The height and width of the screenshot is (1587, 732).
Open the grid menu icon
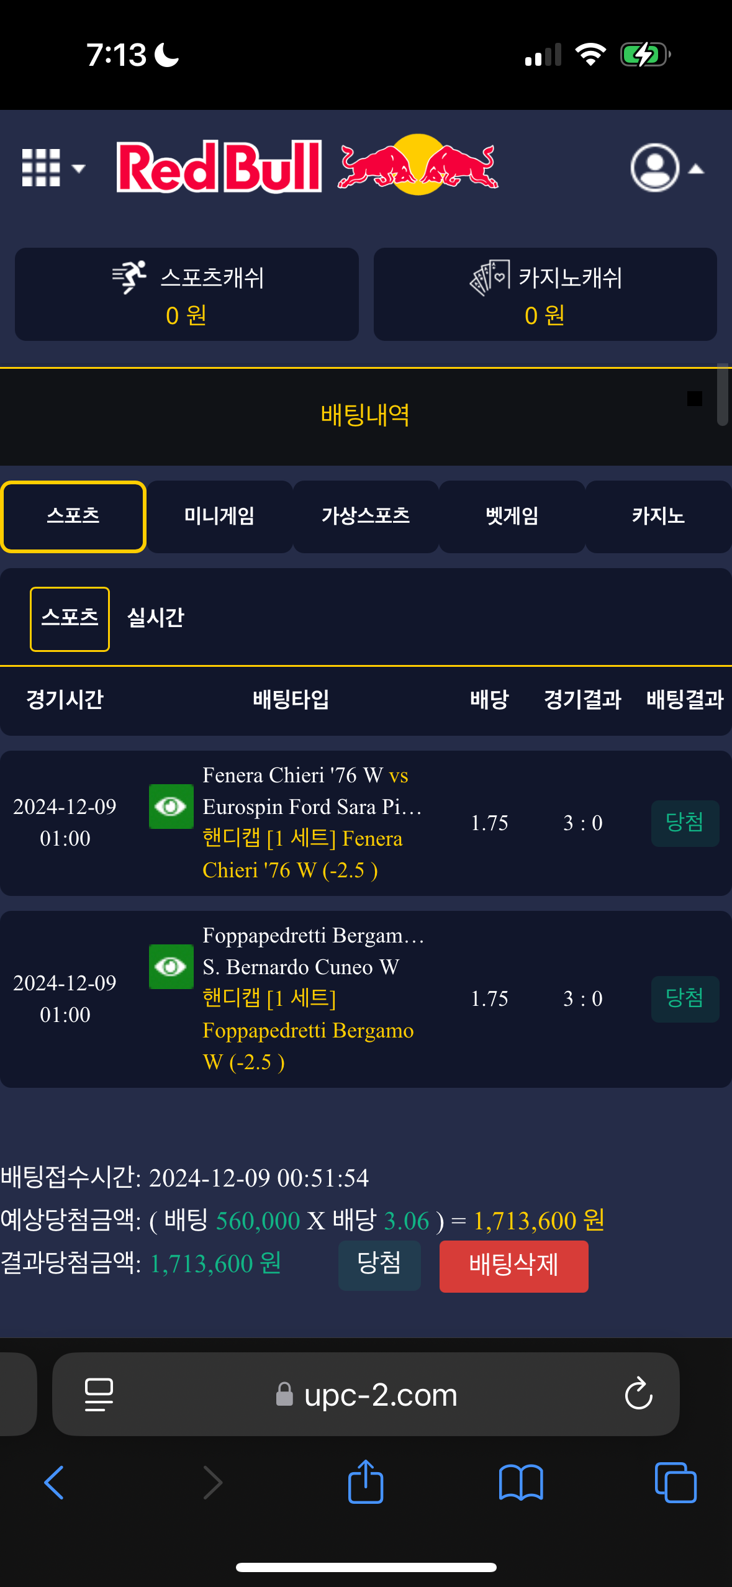[x=41, y=168]
